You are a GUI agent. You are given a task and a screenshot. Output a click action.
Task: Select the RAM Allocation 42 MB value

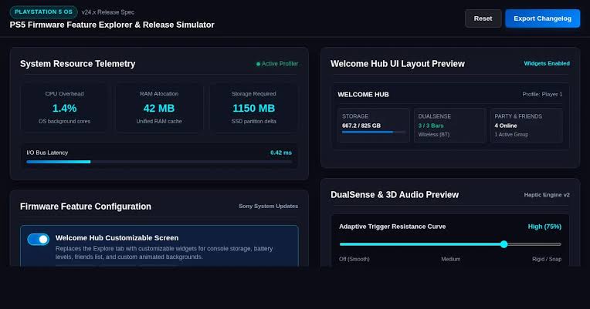click(159, 108)
